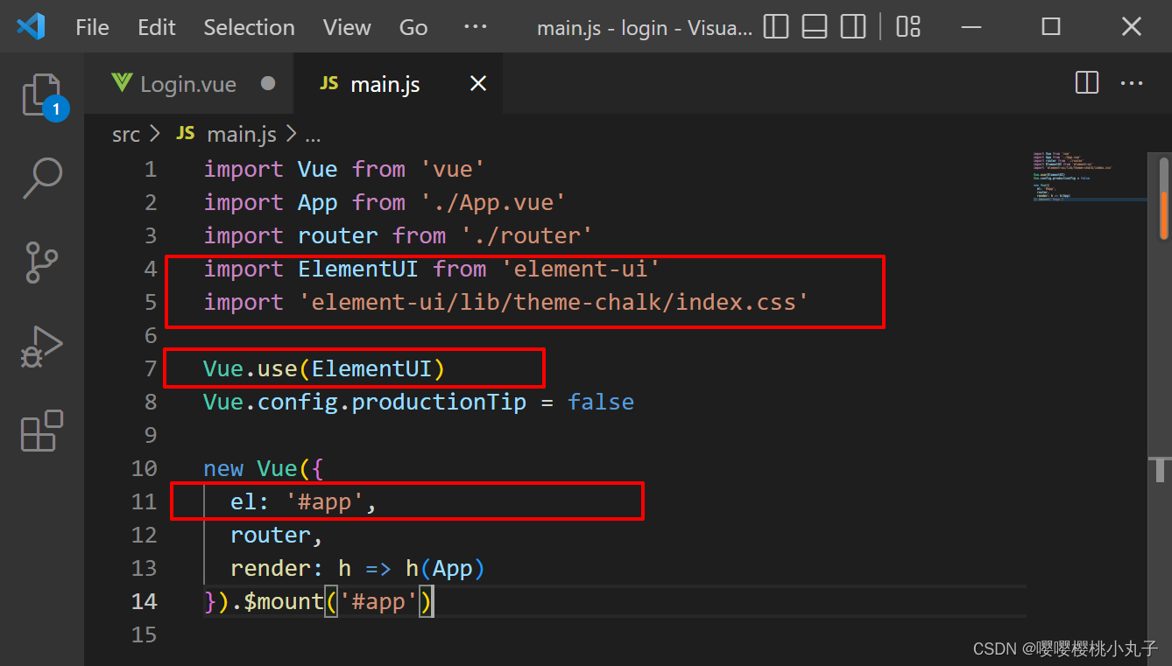Screen dimensions: 1172x666
Task: Click 'productionTip' on line 8
Action: tap(439, 402)
